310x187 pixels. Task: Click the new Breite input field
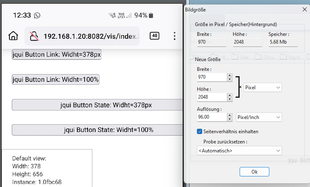211,77
